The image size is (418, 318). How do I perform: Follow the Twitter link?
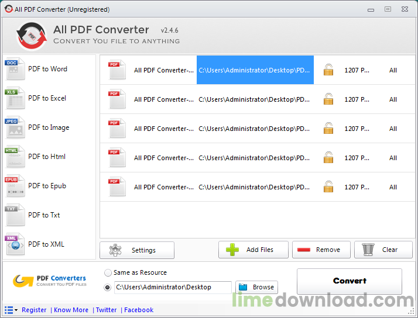click(106, 310)
